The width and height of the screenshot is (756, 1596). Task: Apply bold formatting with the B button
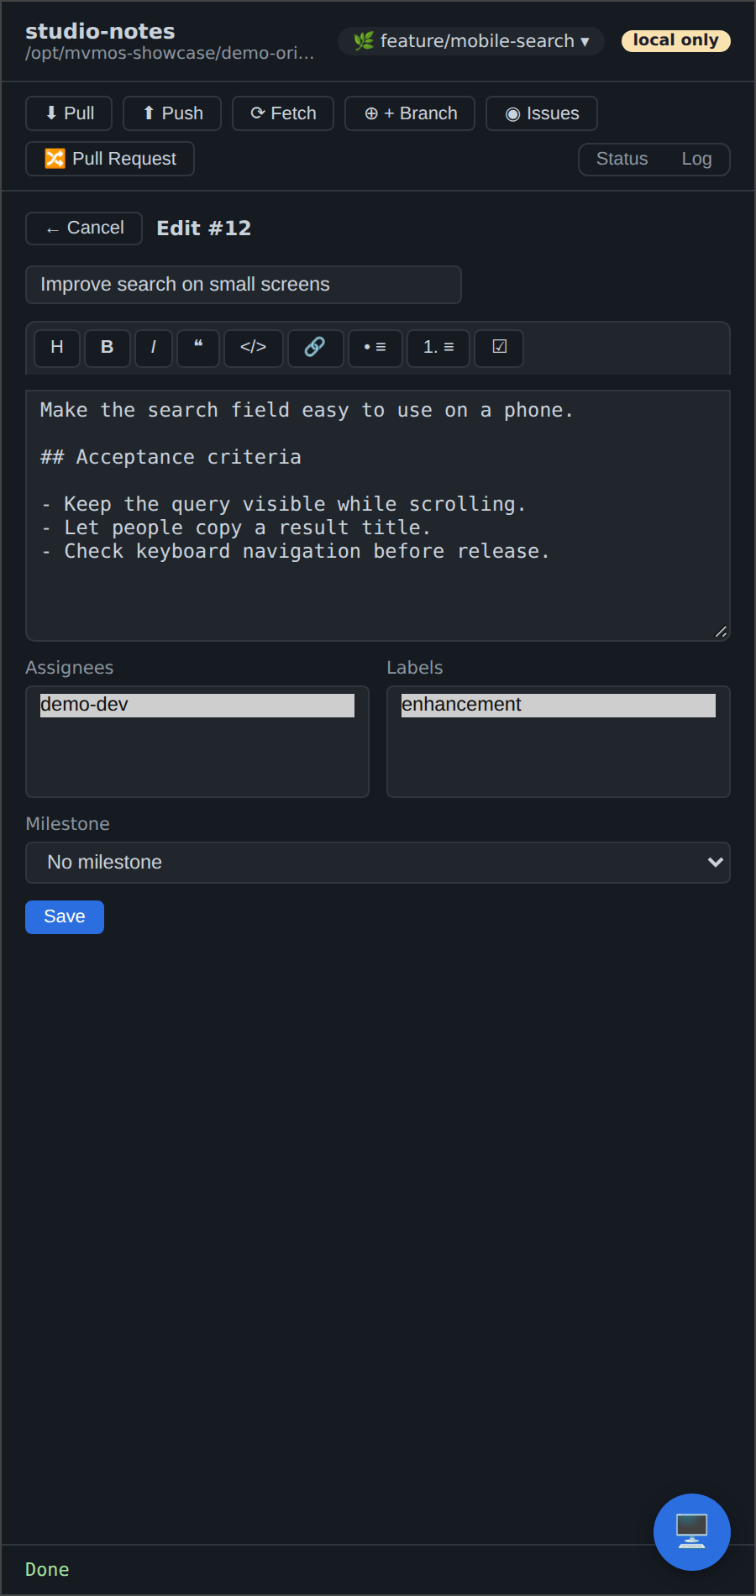(x=108, y=348)
